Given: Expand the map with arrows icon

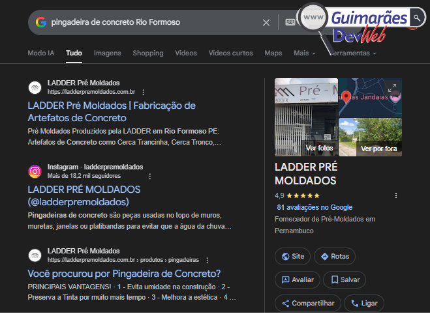Looking at the screenshot, I should (x=392, y=87).
